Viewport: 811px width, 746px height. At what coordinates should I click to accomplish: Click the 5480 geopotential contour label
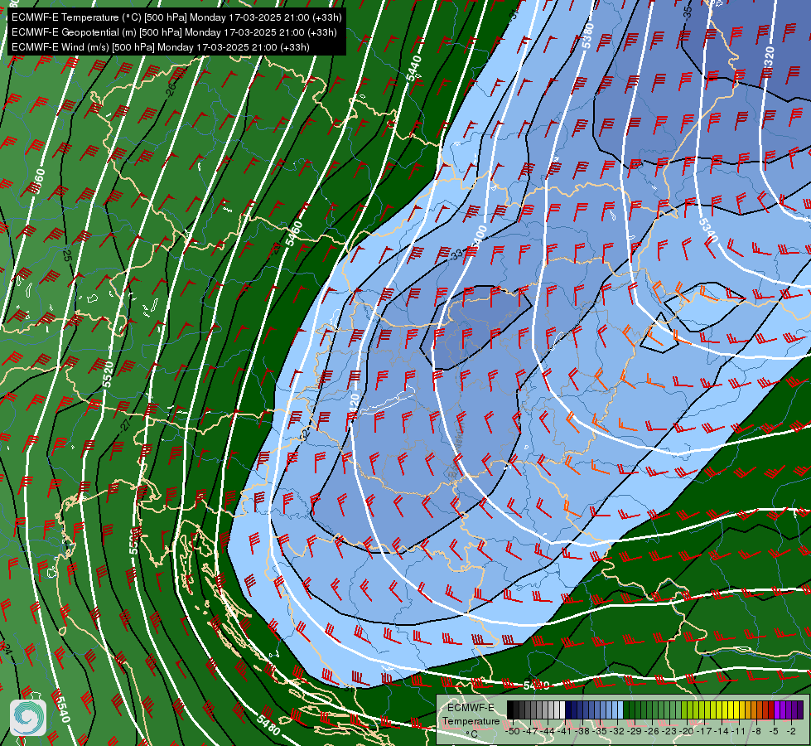click(268, 724)
